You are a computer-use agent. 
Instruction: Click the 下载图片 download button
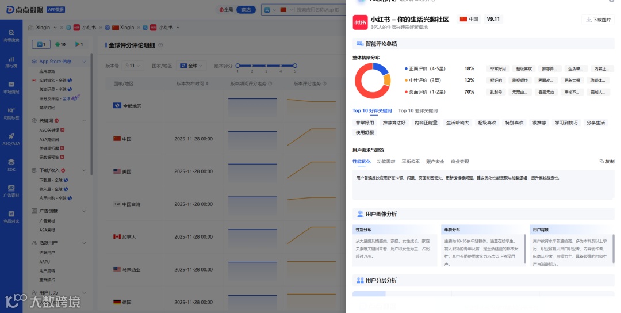[598, 20]
